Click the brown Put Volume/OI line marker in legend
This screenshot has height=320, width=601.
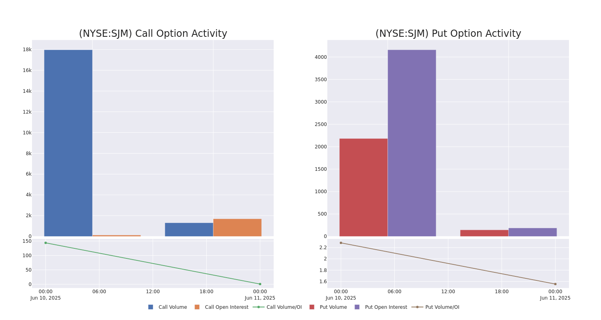[x=417, y=307]
